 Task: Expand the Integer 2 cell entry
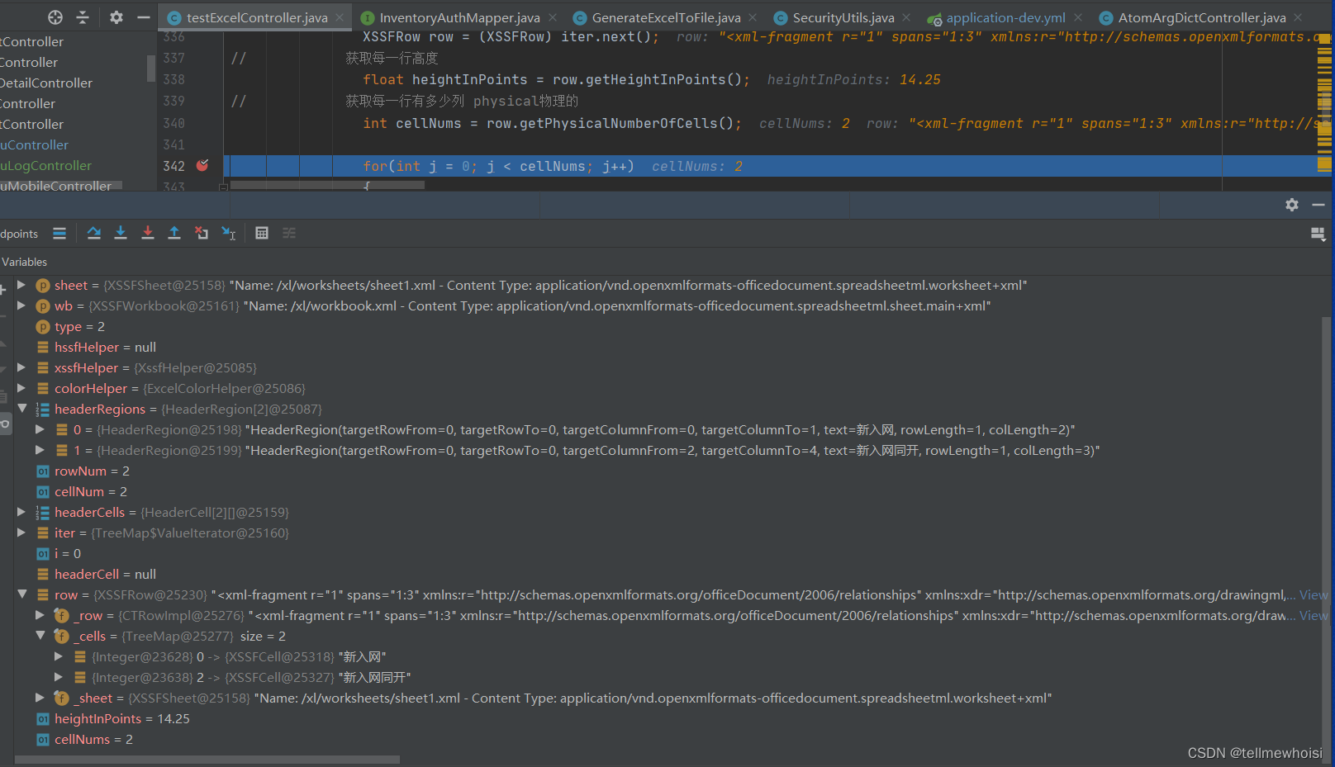(59, 677)
